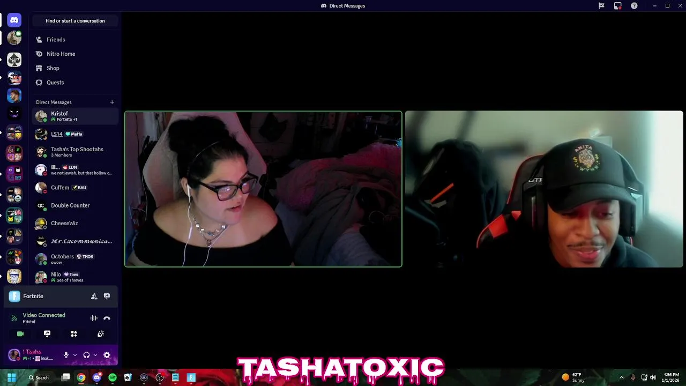Open Fortnite from the taskbar
Screen dimensions: 686x386
[191, 377]
